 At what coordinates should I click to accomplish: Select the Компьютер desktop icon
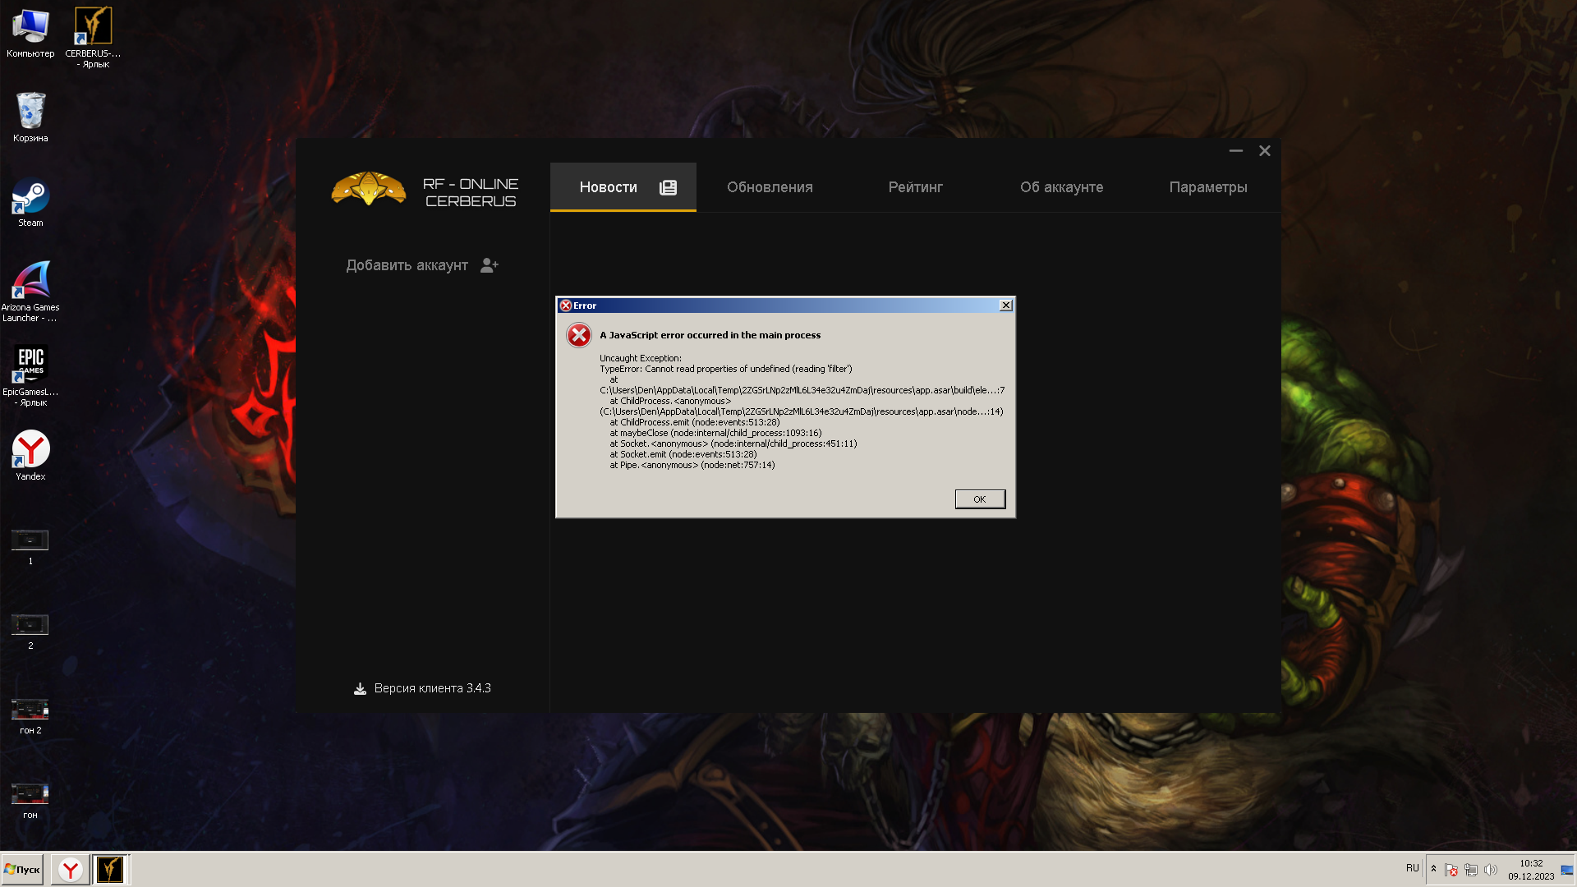point(30,34)
